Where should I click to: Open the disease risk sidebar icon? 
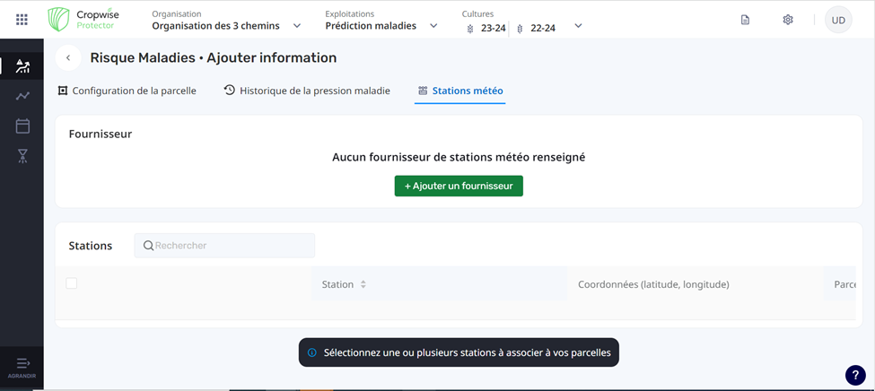pyautogui.click(x=22, y=66)
